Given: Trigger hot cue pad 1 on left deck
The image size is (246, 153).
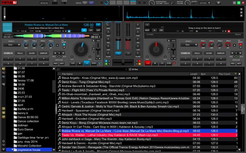Looking at the screenshot, I should (8, 58).
